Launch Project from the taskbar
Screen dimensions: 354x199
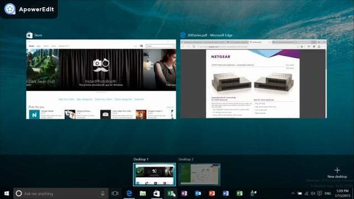pyautogui.click(x=240, y=193)
